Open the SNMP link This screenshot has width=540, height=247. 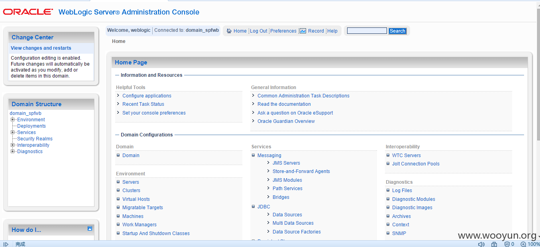click(399, 233)
